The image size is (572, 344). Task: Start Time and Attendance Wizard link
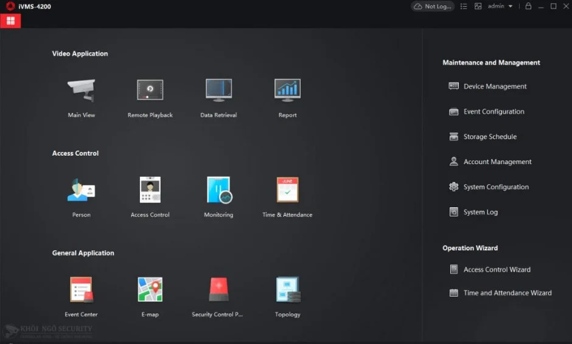[507, 293]
